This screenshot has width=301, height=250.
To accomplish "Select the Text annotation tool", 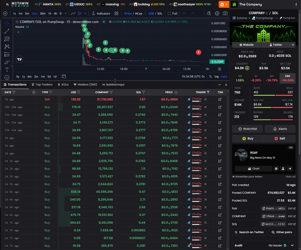I will pos(7,70).
